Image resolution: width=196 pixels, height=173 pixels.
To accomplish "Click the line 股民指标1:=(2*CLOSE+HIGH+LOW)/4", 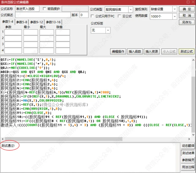I will [33, 76].
